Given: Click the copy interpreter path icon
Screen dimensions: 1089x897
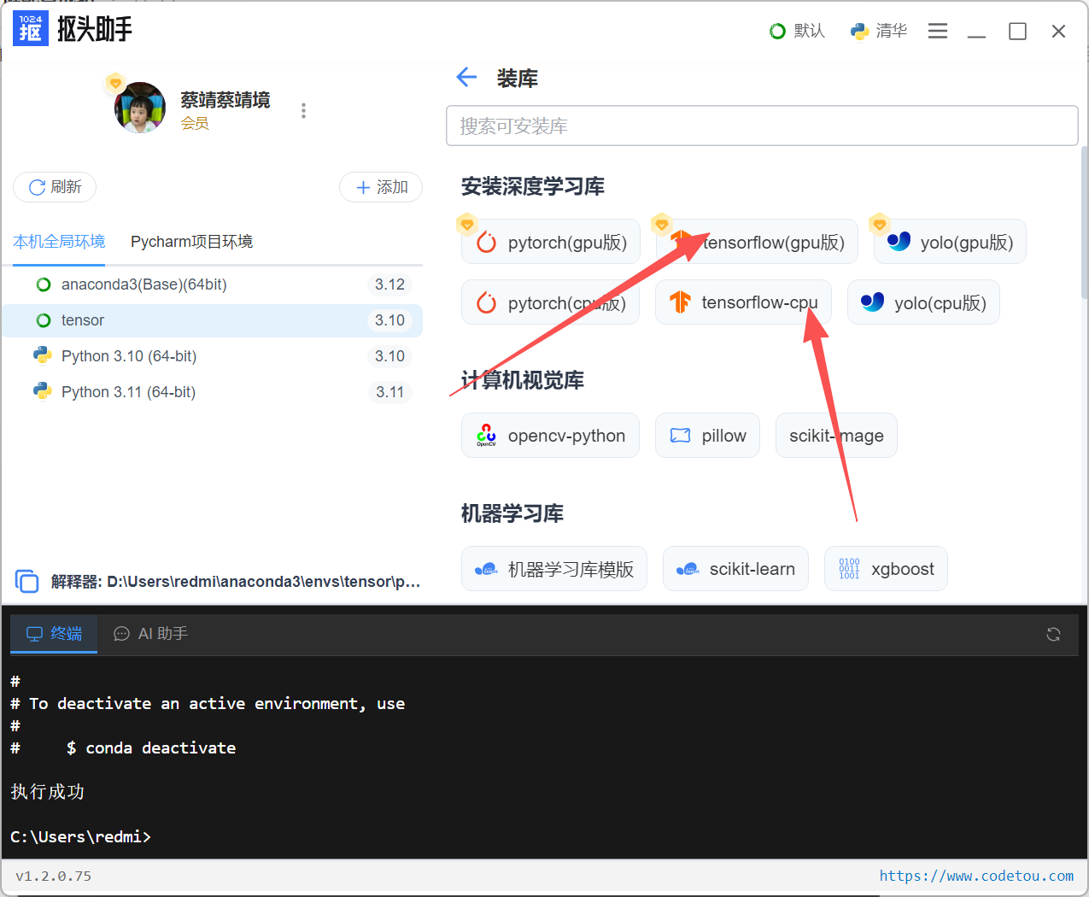Looking at the screenshot, I should (27, 582).
